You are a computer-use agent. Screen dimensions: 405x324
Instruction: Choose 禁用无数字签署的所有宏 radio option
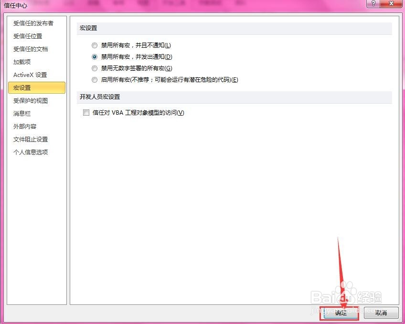click(95, 68)
